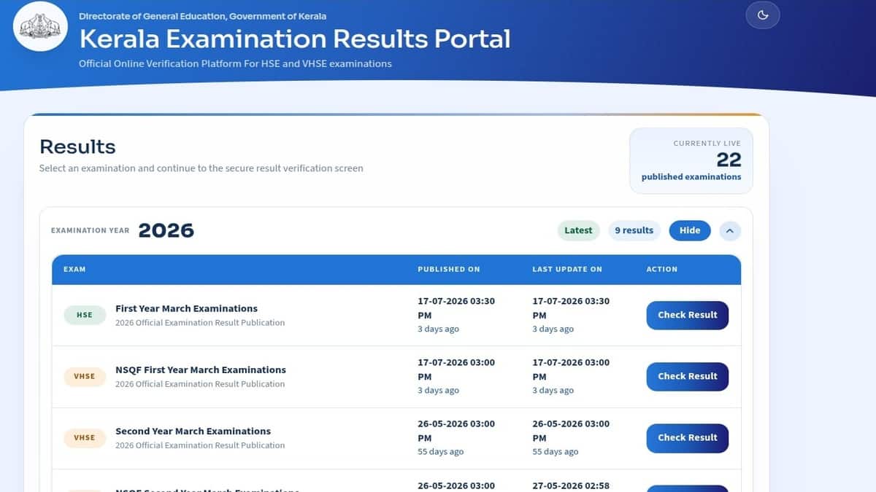
Task: Click the EXAM column header
Action: (74, 269)
